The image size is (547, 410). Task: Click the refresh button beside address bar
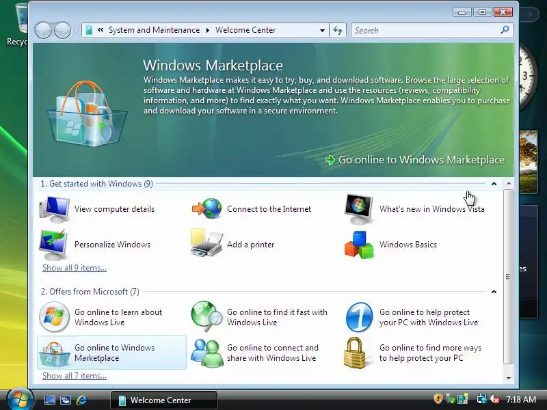337,30
